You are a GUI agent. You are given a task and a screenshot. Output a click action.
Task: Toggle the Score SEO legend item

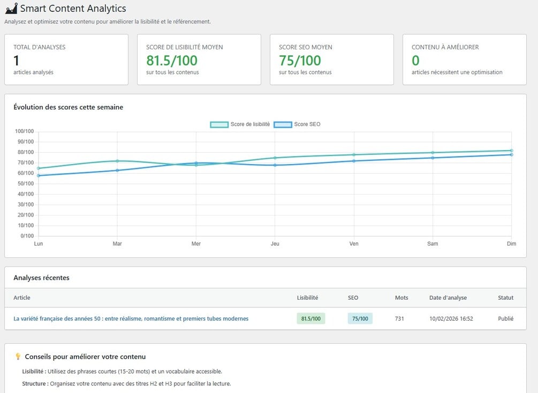point(297,124)
